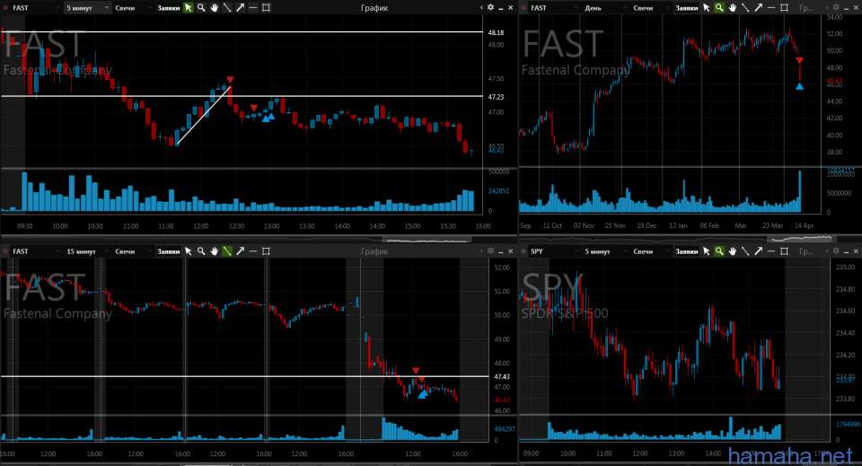This screenshot has height=466, width=862.
Task: Toggle the red link dot of the FAST День chart
Action: point(523,8)
